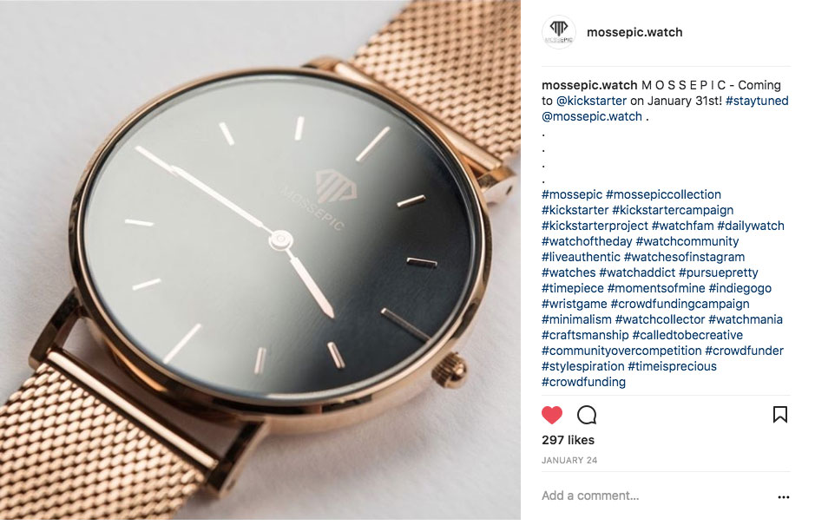Click the @kickstarter mention link

coord(591,101)
